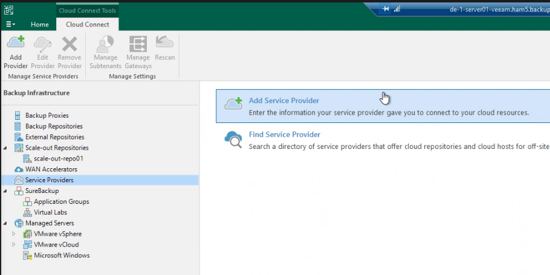Select Service Providers in the tree
This screenshot has height=275, width=550.
[50, 180]
